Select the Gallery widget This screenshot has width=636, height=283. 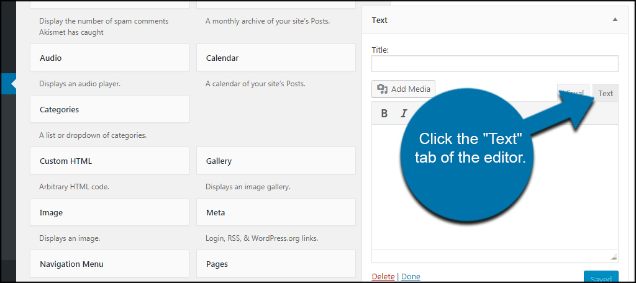[276, 161]
